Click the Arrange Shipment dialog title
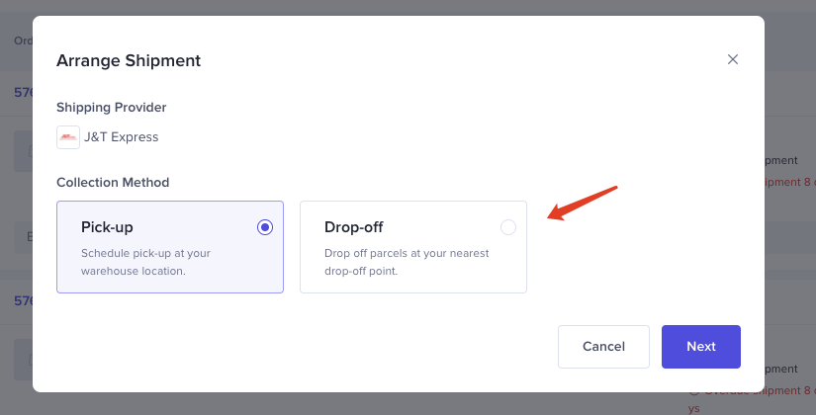The width and height of the screenshot is (816, 415). tap(129, 60)
